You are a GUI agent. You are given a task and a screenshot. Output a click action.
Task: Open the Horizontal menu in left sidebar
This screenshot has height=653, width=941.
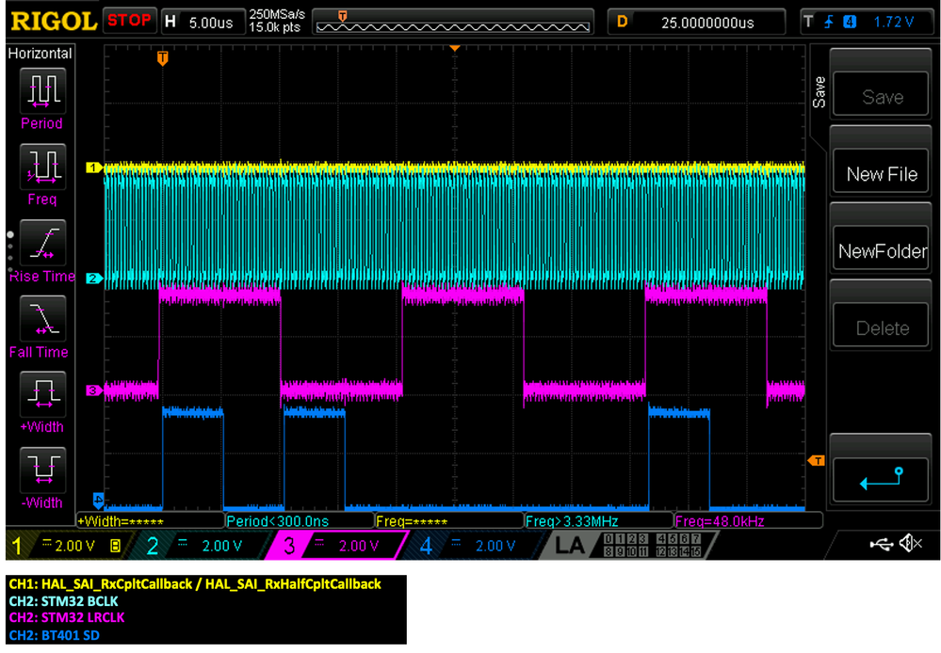tap(40, 54)
